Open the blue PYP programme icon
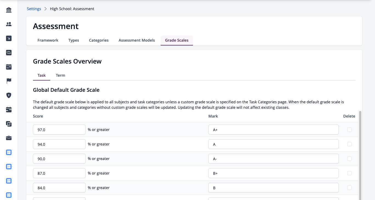Image resolution: width=375 pixels, height=200 pixels. [9, 195]
